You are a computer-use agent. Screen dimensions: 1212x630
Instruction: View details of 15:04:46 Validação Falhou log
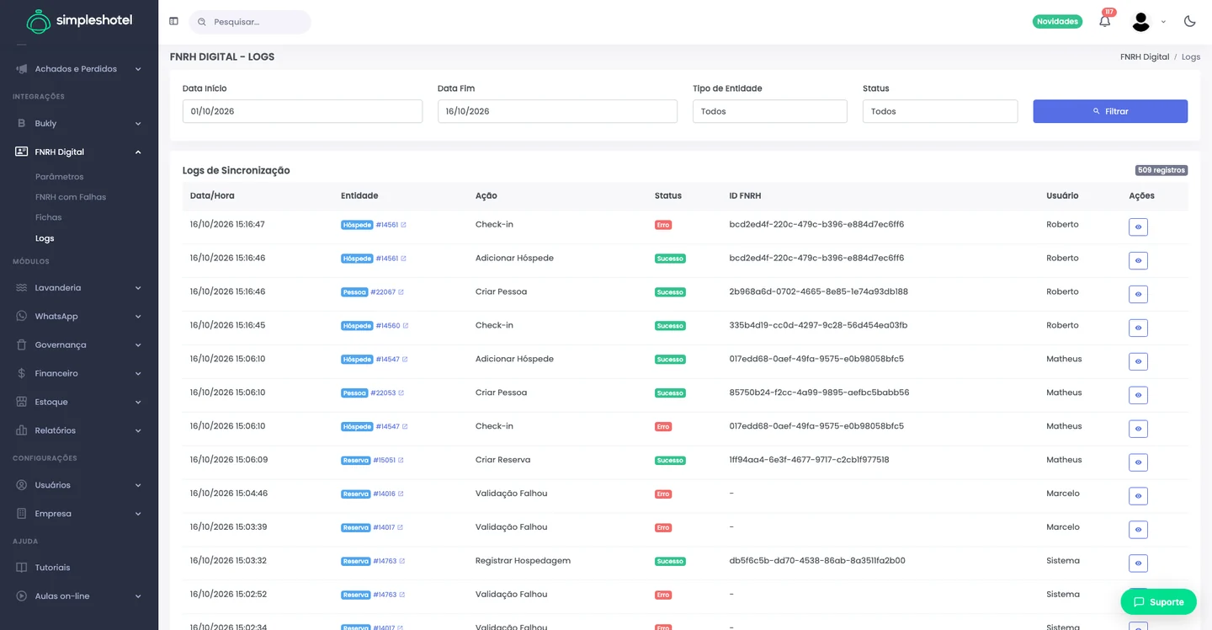[x=1138, y=497]
